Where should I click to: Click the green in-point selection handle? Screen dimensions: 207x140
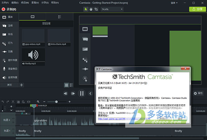tap(31, 106)
